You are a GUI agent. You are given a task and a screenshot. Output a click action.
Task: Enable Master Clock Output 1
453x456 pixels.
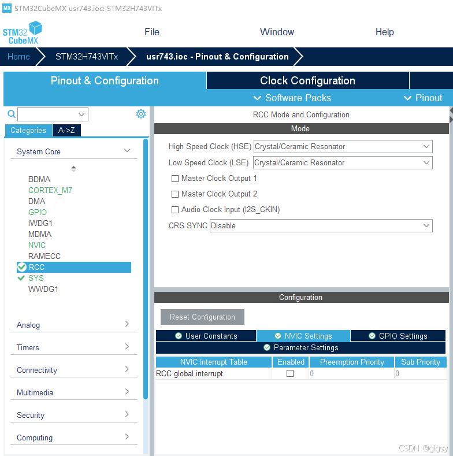[x=175, y=179]
